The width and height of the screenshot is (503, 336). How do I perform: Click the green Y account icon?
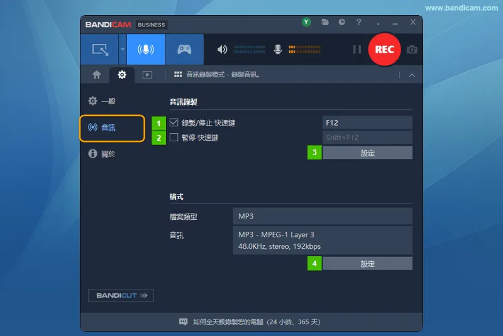coord(306,22)
